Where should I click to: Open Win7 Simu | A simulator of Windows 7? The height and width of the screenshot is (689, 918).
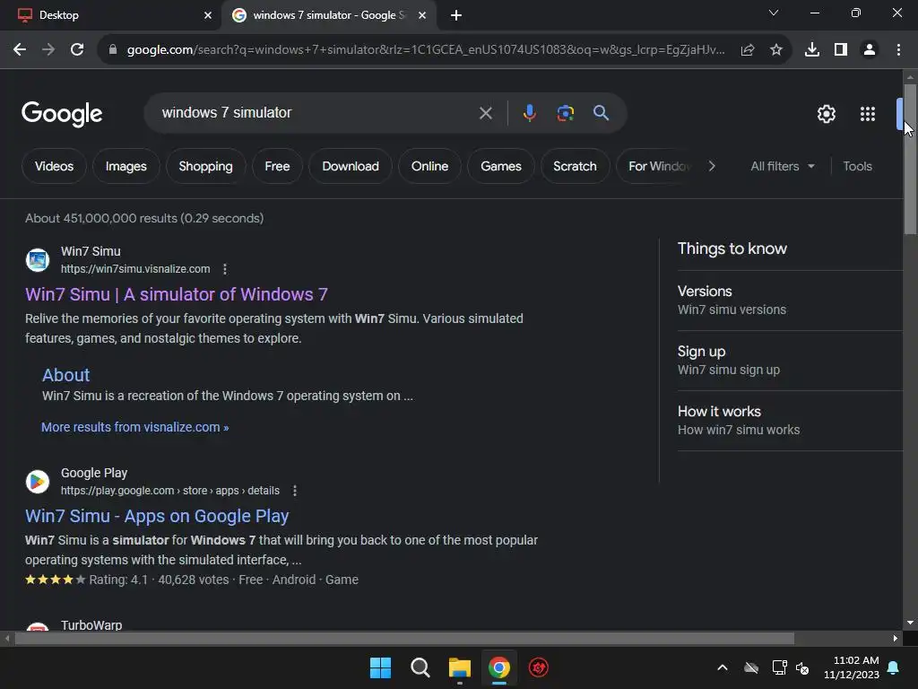click(177, 294)
